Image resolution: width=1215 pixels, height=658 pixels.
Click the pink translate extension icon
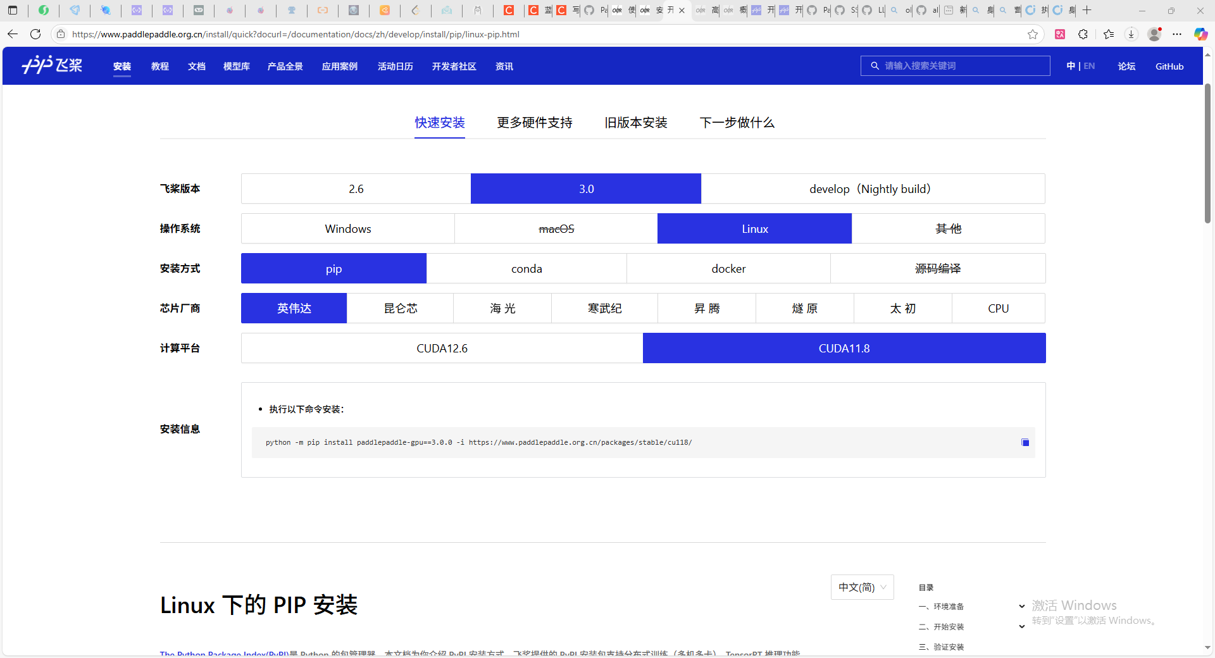point(1060,34)
